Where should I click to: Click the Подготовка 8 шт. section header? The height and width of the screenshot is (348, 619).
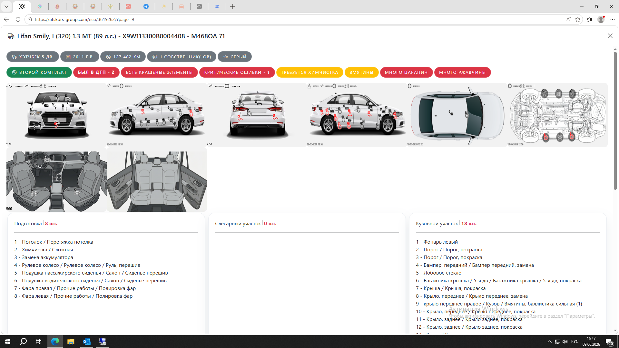tap(36, 224)
